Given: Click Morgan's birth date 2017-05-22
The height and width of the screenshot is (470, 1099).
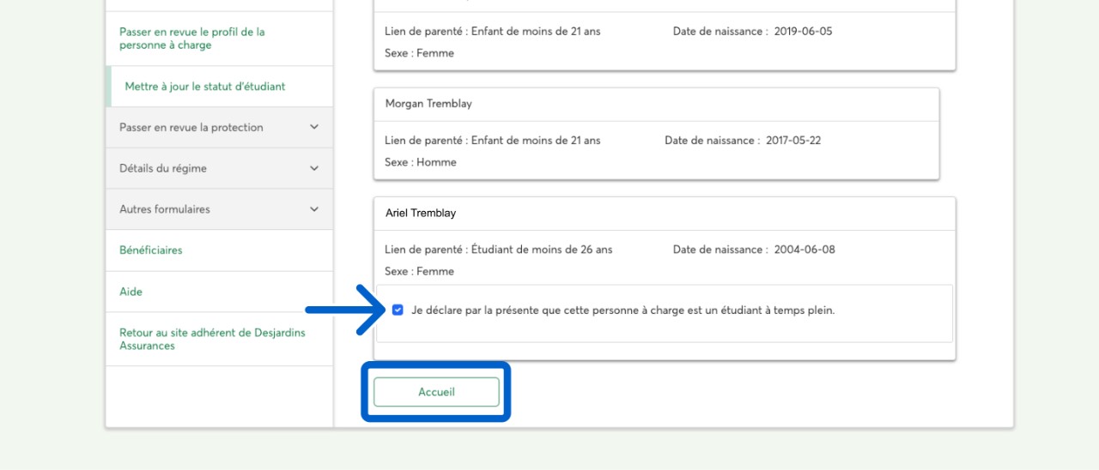Looking at the screenshot, I should (x=793, y=140).
